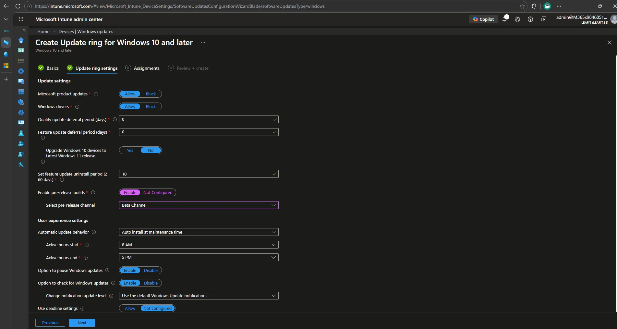Open the Explorer compass icon in sidebar
The width and height of the screenshot is (617, 329).
21,71
